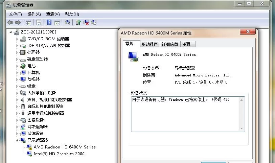Click the 通用串行总线控制器 USB icon

tap(23, 113)
